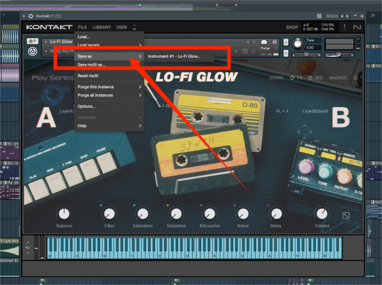Screen dimensions: 382x285
Task: Choose Save multi as...
Action: pos(109,65)
